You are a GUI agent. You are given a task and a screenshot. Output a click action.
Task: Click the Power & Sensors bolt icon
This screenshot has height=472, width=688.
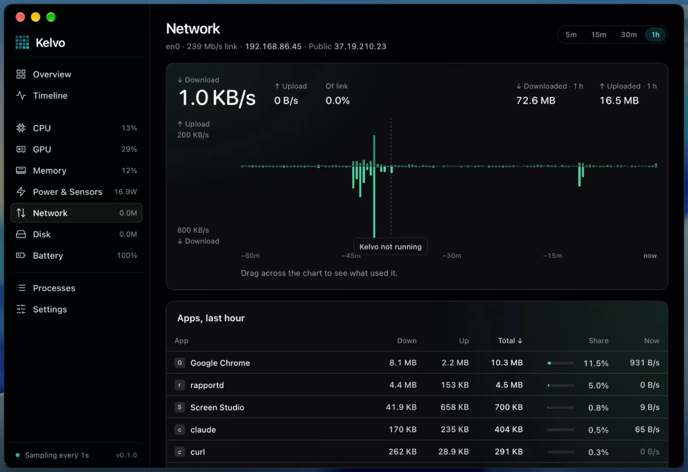coord(21,192)
